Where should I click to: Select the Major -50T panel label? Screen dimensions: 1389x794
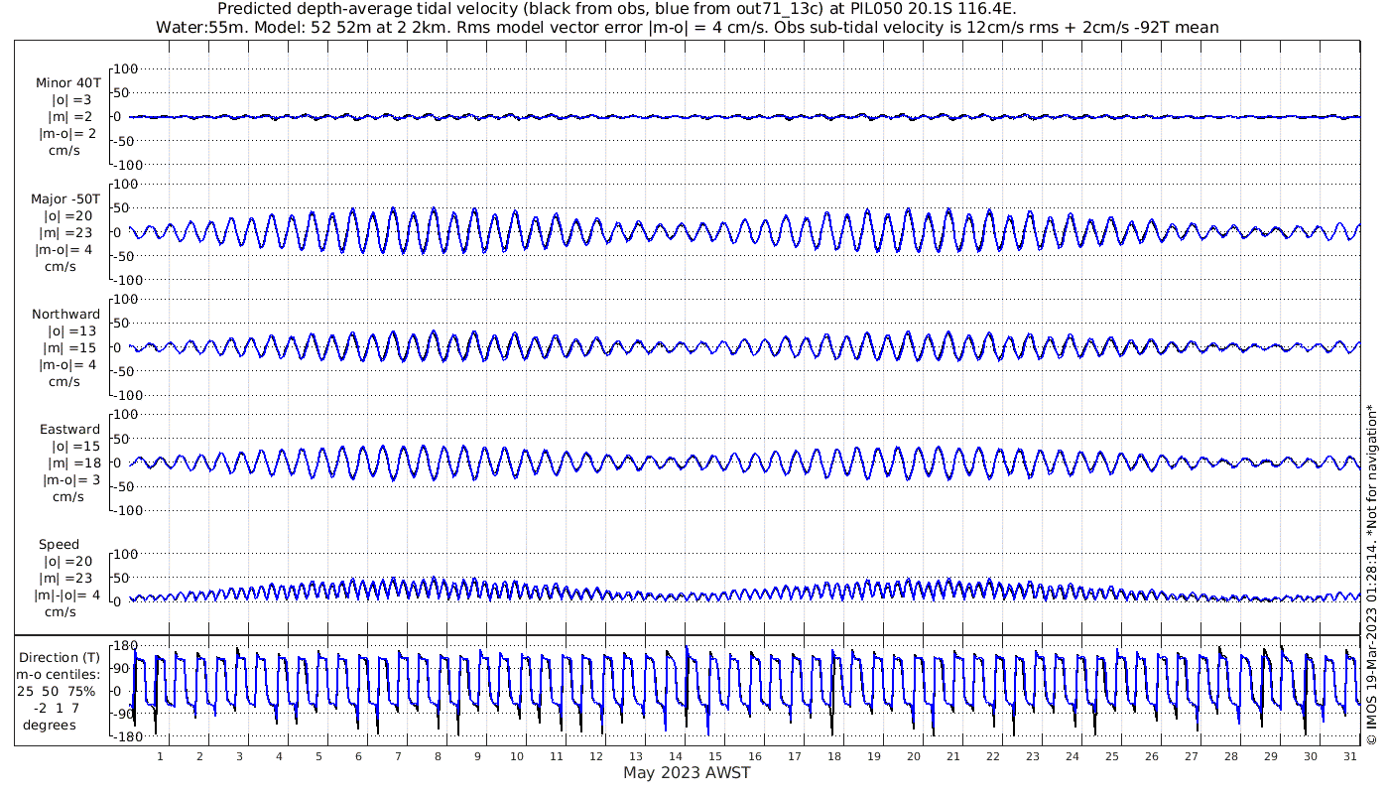[x=65, y=198]
